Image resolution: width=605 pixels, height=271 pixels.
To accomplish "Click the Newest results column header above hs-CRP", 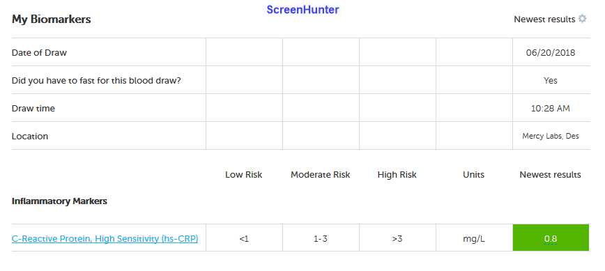I will [550, 175].
